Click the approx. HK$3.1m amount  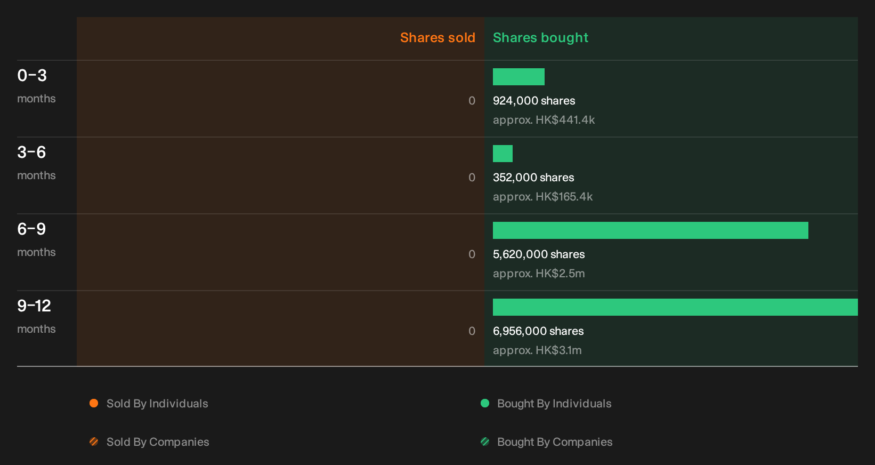point(537,350)
